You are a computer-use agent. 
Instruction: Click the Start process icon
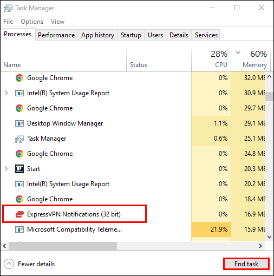tap(19, 169)
